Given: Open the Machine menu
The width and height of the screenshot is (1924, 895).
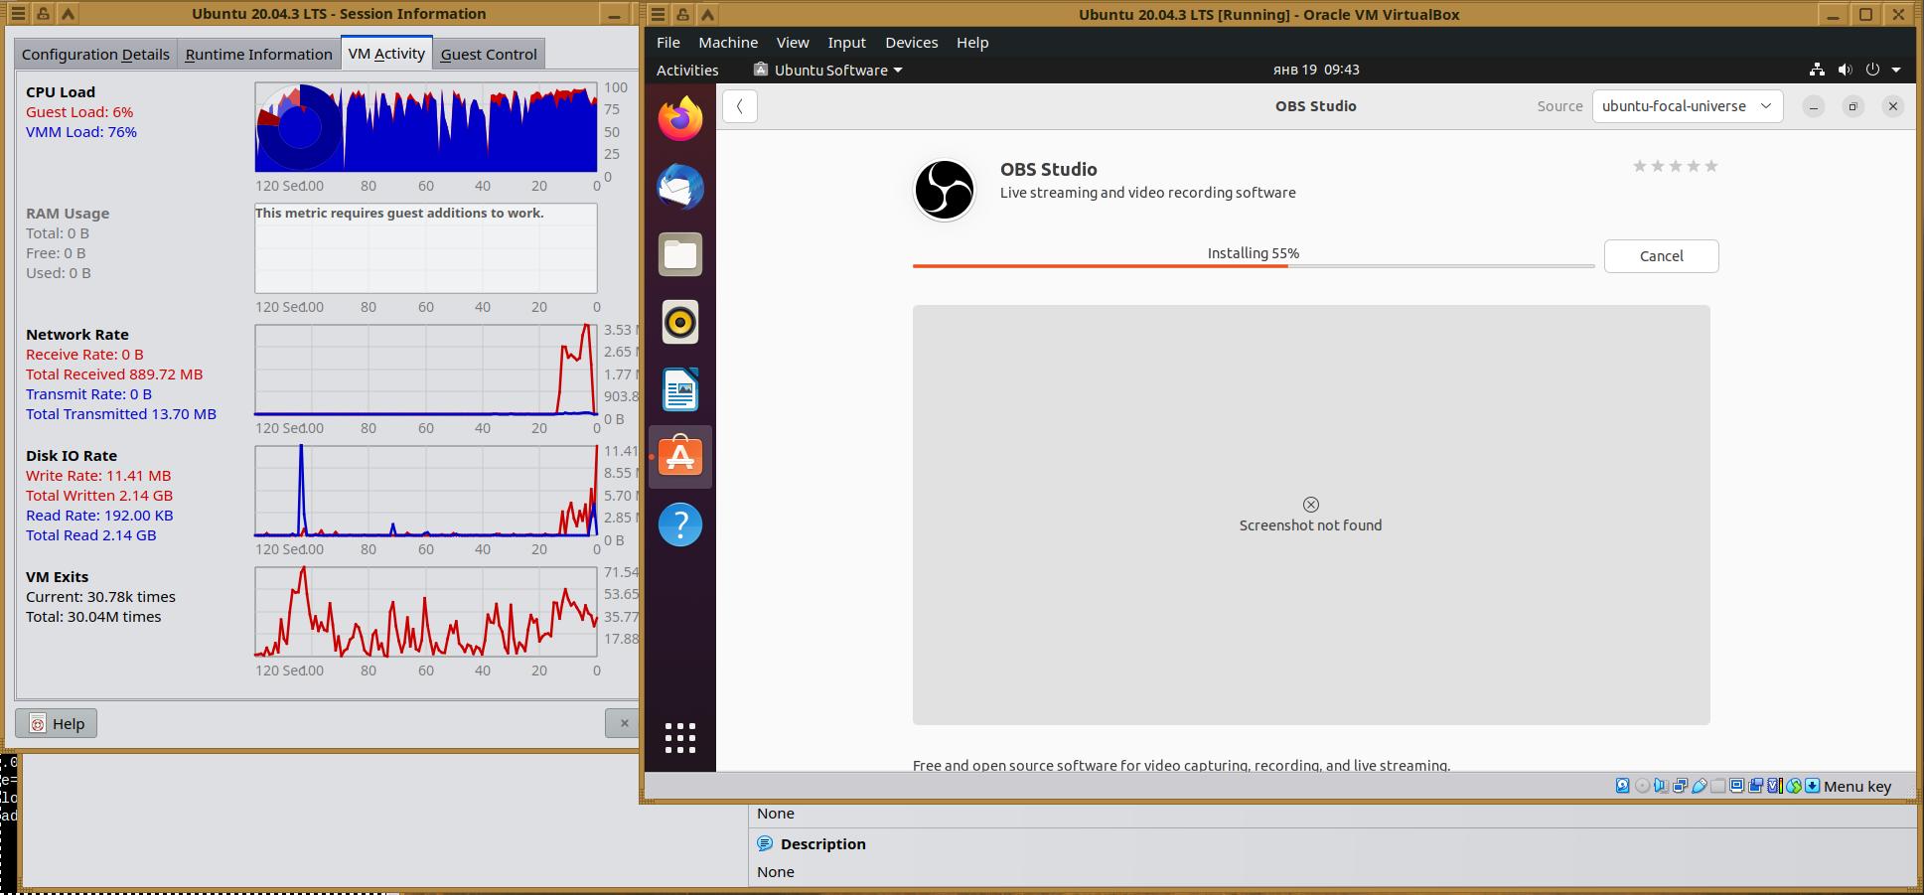Looking at the screenshot, I should (x=728, y=43).
